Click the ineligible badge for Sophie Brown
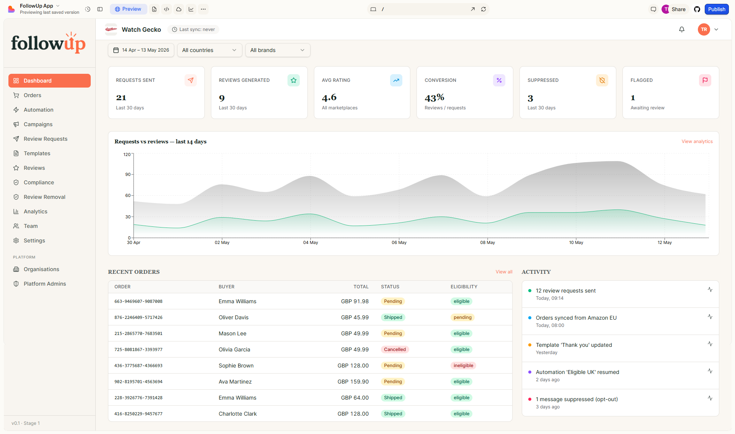 (x=463, y=366)
